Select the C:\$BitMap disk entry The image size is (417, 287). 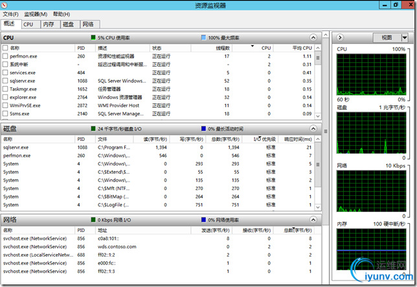tap(158, 197)
